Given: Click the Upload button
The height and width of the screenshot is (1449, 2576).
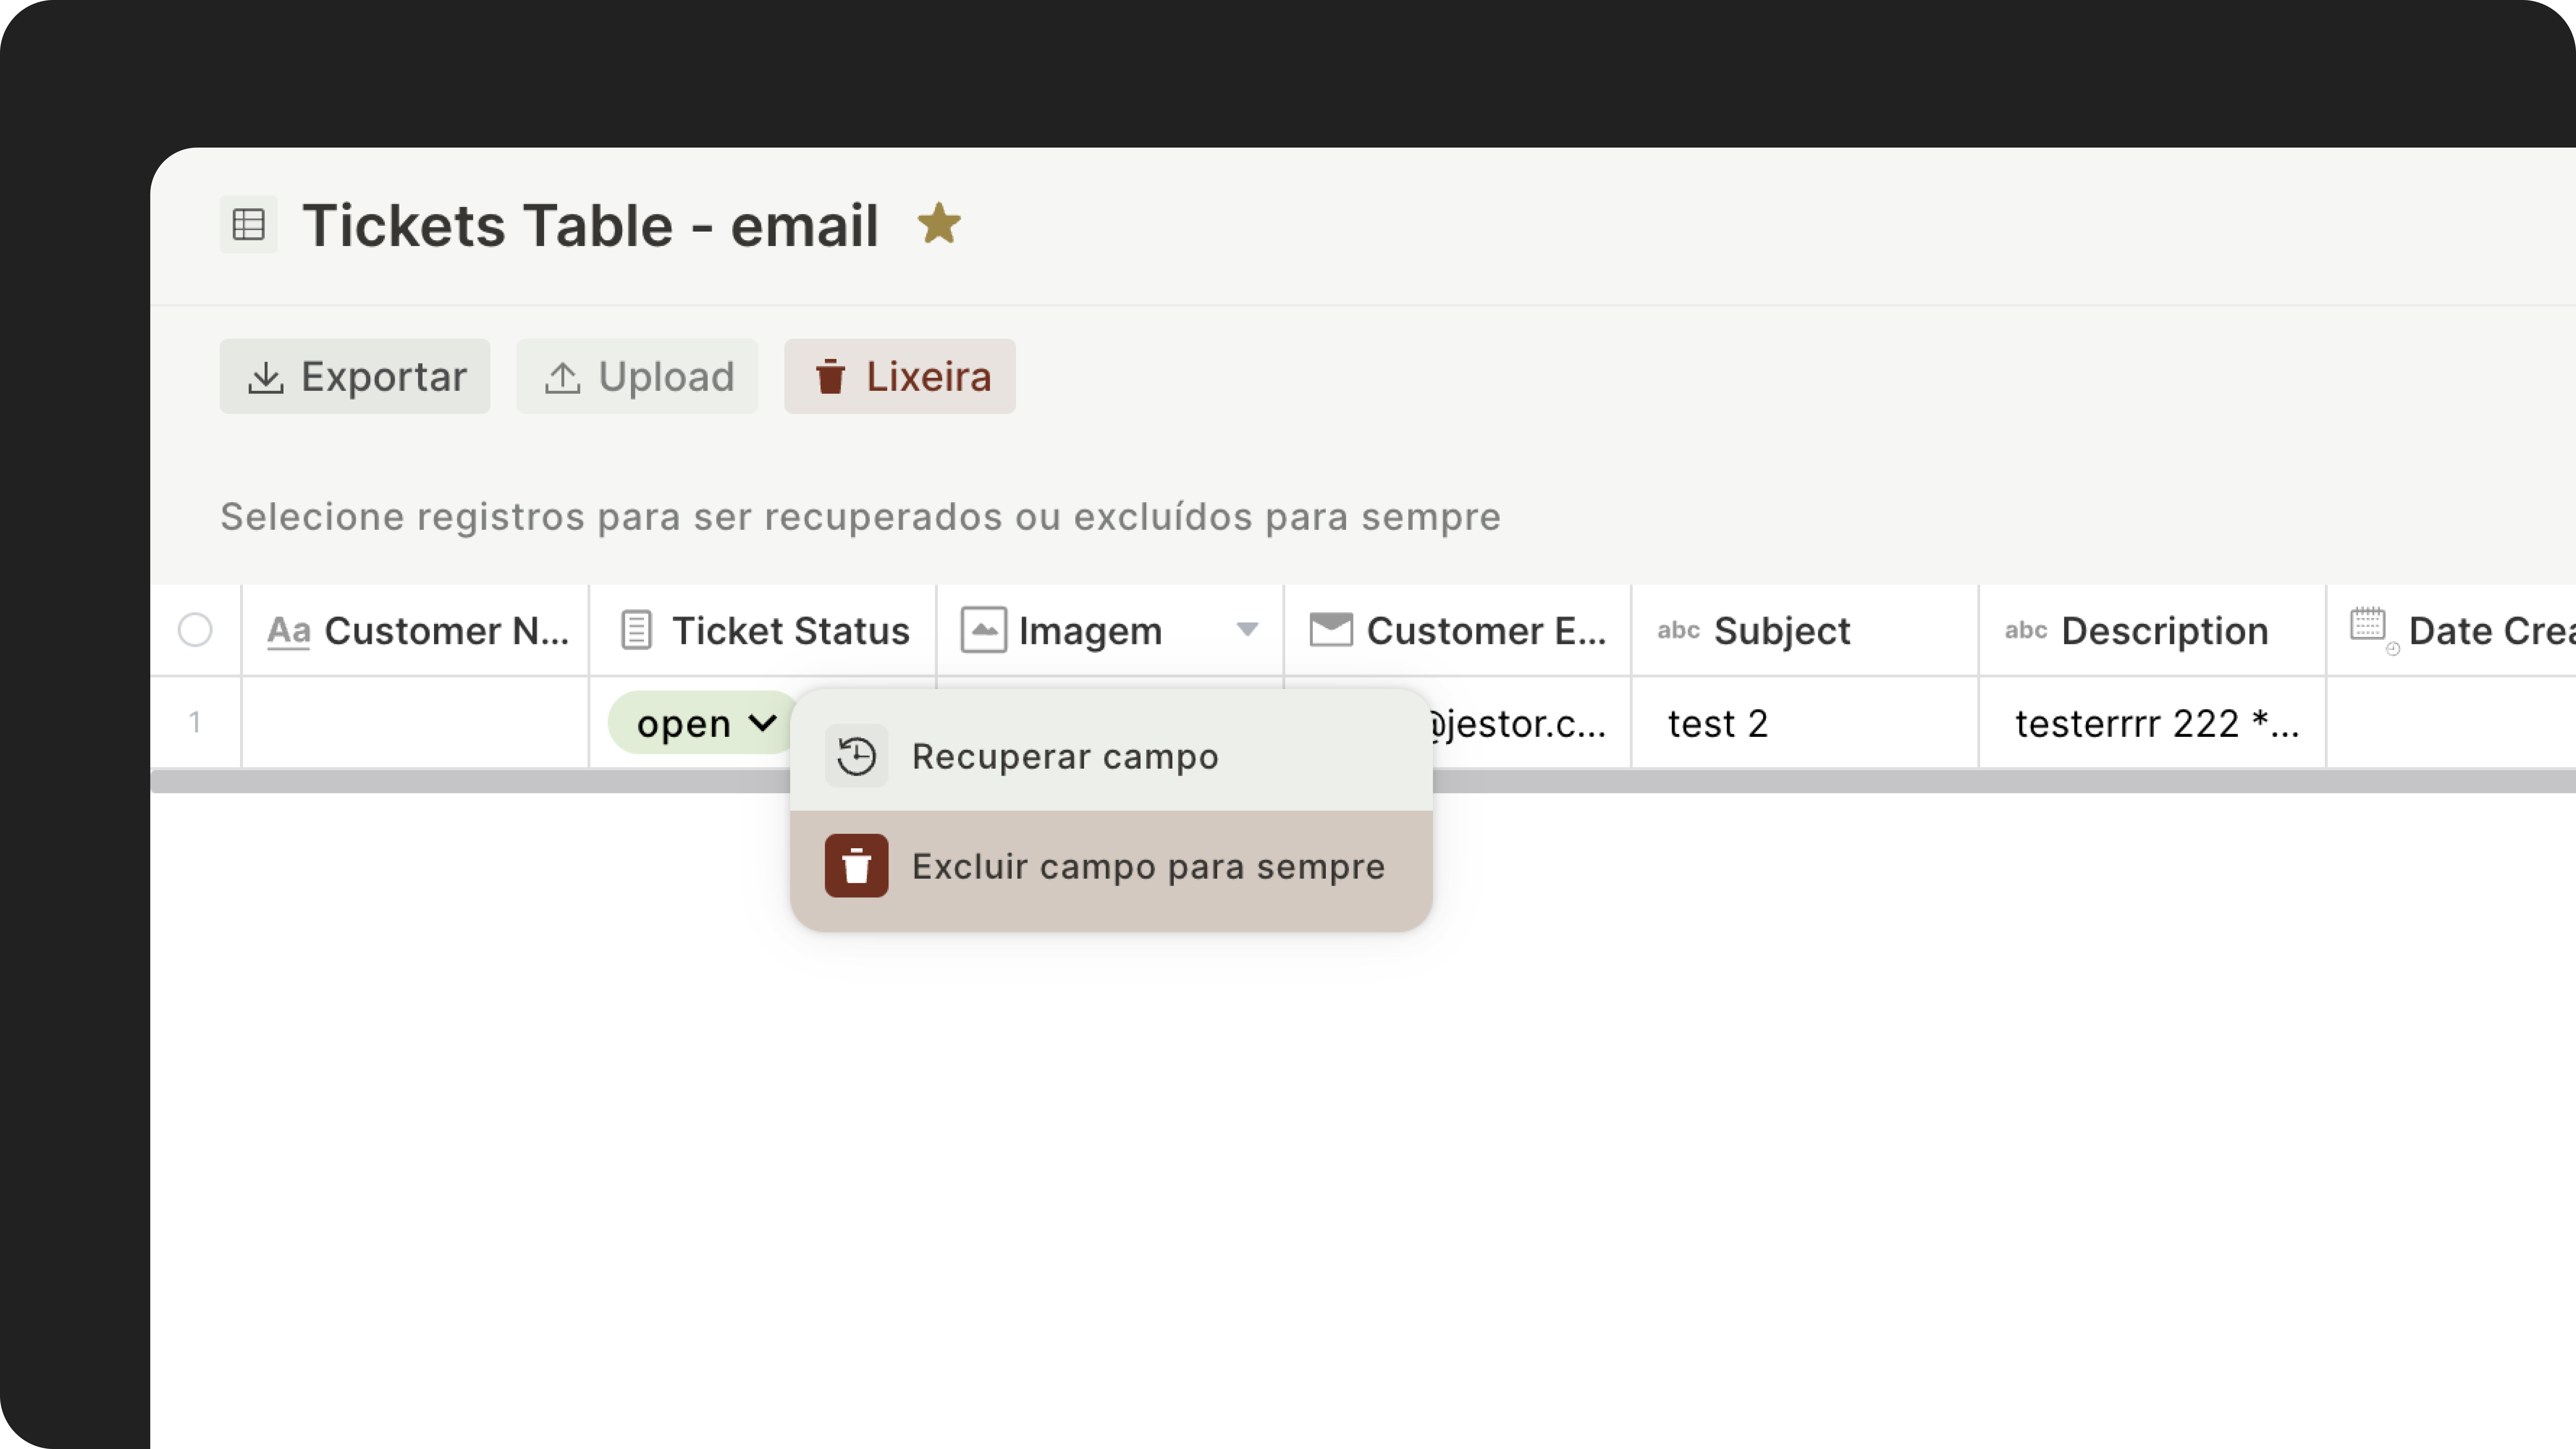Looking at the screenshot, I should click(637, 376).
